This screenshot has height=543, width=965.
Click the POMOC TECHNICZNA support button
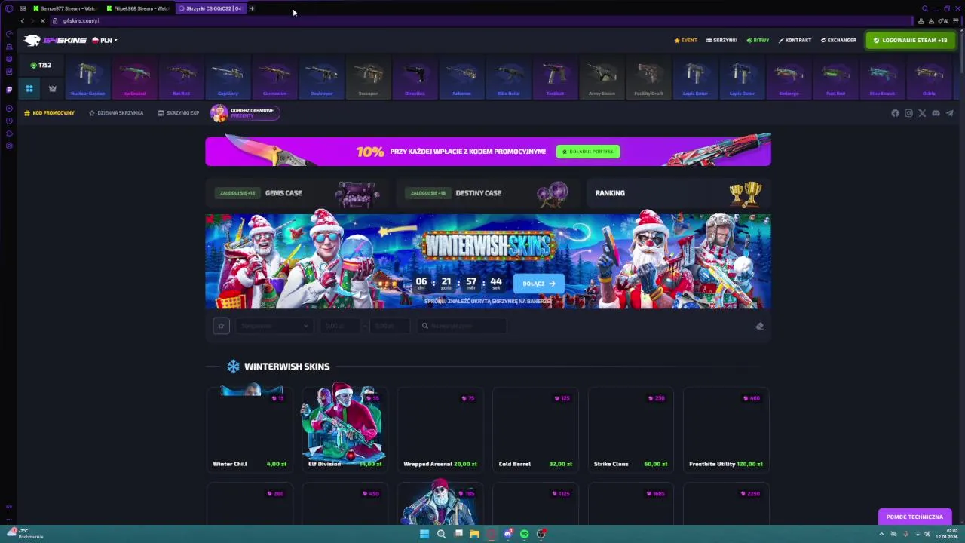pyautogui.click(x=914, y=517)
